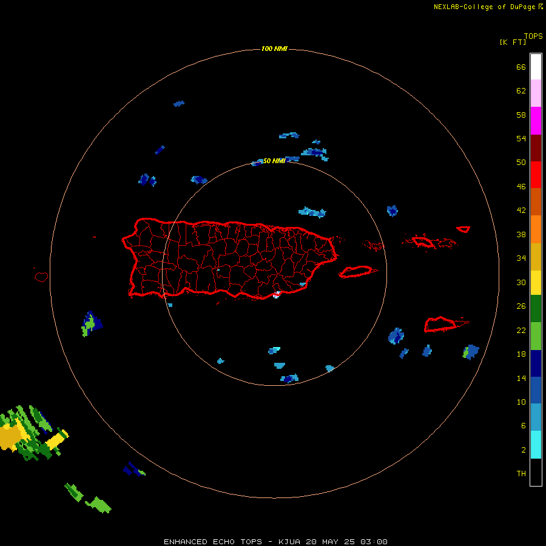Image resolution: width=546 pixels, height=546 pixels.
Task: Click the large island outline to the southeast
Action: pyautogui.click(x=440, y=324)
